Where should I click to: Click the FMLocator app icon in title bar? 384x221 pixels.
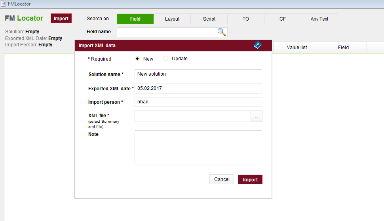[4, 4]
